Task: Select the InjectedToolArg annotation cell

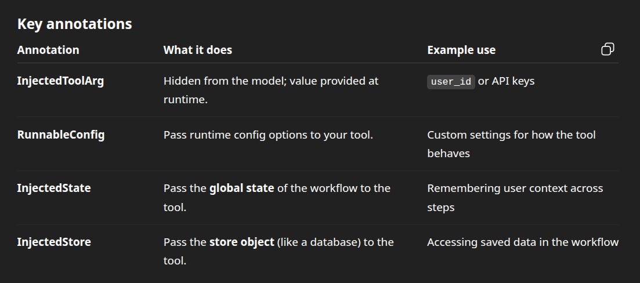Action: tap(60, 81)
